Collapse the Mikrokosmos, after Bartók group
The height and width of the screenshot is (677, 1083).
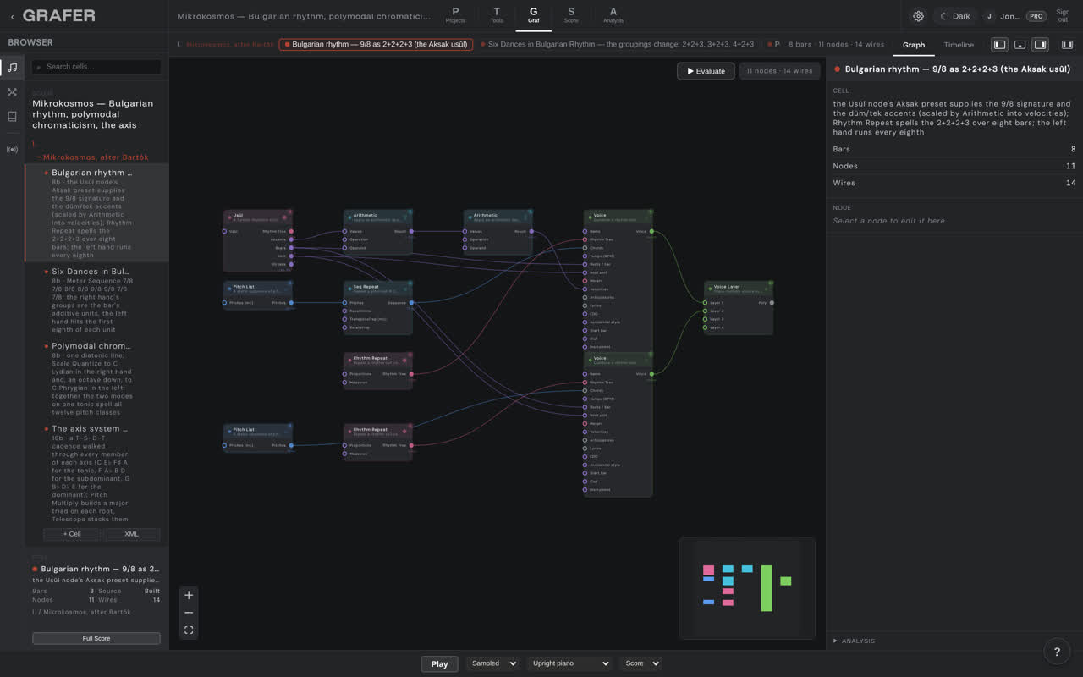tap(91, 157)
